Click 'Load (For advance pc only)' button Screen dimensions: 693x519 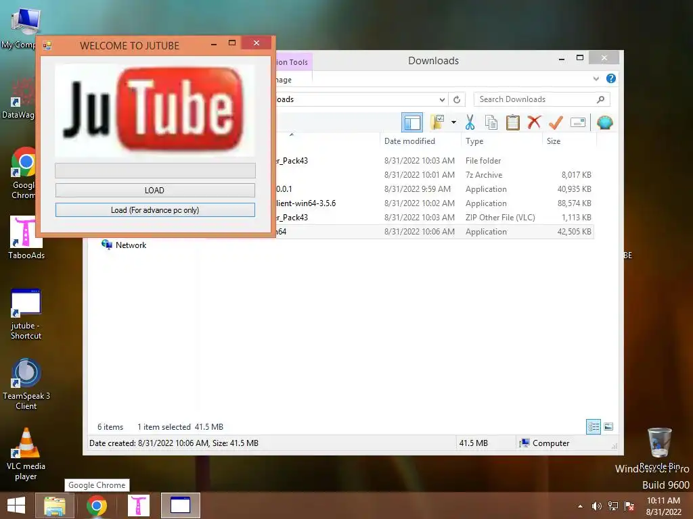[155, 210]
